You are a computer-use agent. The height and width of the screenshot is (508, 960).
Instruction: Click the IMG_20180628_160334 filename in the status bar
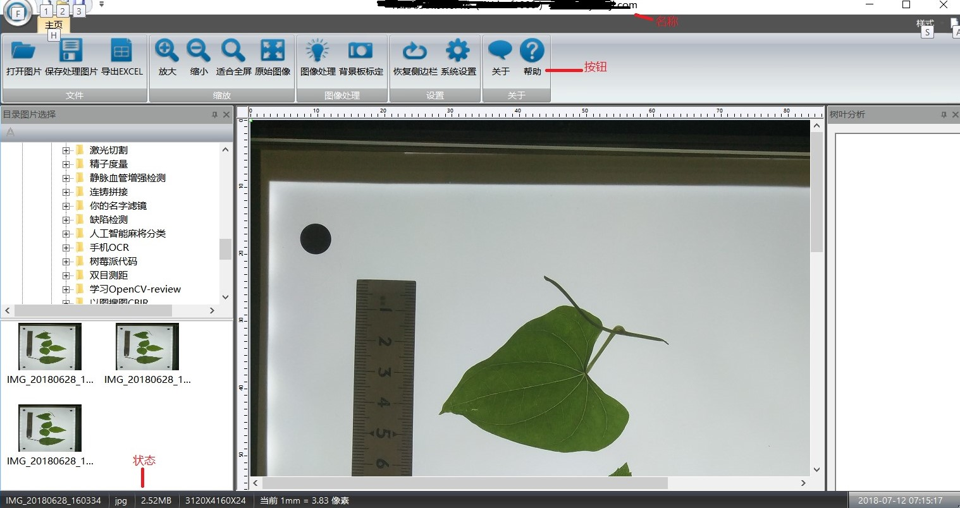click(54, 500)
